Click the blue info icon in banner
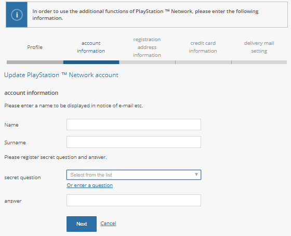291x236 pixels. tap(17, 15)
